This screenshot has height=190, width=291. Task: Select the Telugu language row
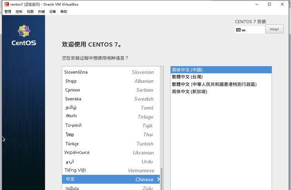click(111, 117)
